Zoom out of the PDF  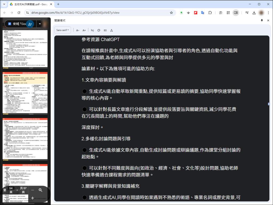pyautogui.click(x=33, y=190)
